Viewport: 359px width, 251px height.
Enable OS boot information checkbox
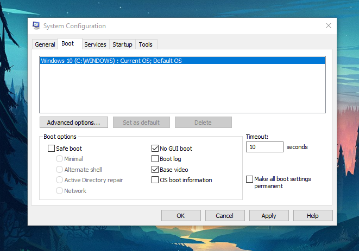pyautogui.click(x=155, y=180)
